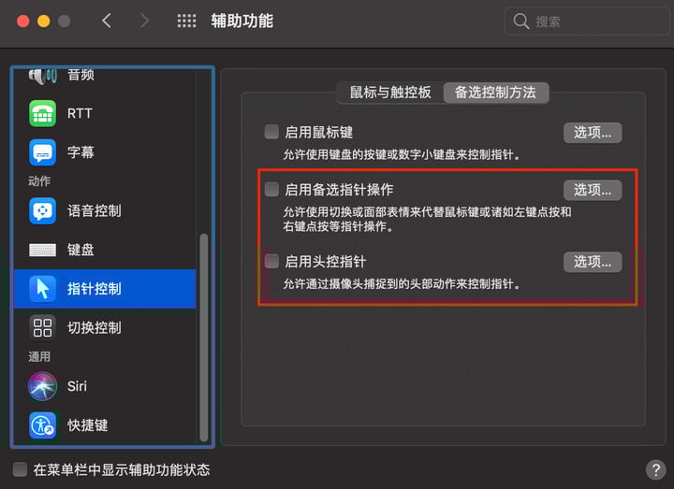The width and height of the screenshot is (674, 489).
Task: Click the partially visible 音频 speaker icon
Action: pos(42,76)
